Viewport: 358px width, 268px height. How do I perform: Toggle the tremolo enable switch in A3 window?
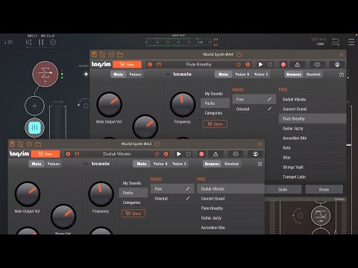86,164
